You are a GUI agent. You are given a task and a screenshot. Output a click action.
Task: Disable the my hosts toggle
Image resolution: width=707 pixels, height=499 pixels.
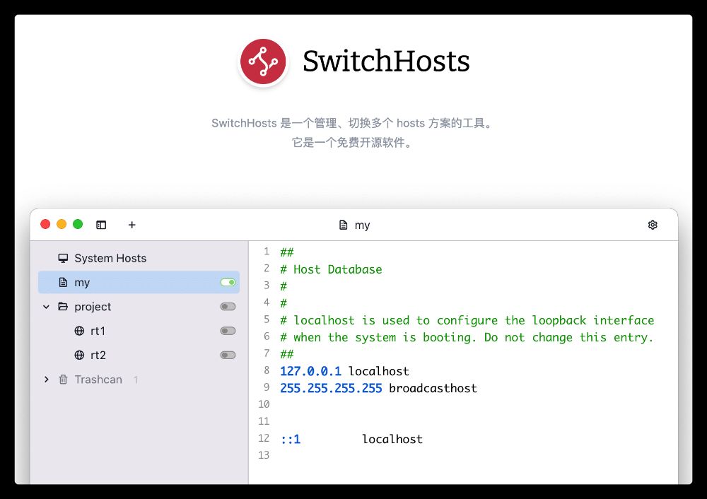(226, 282)
